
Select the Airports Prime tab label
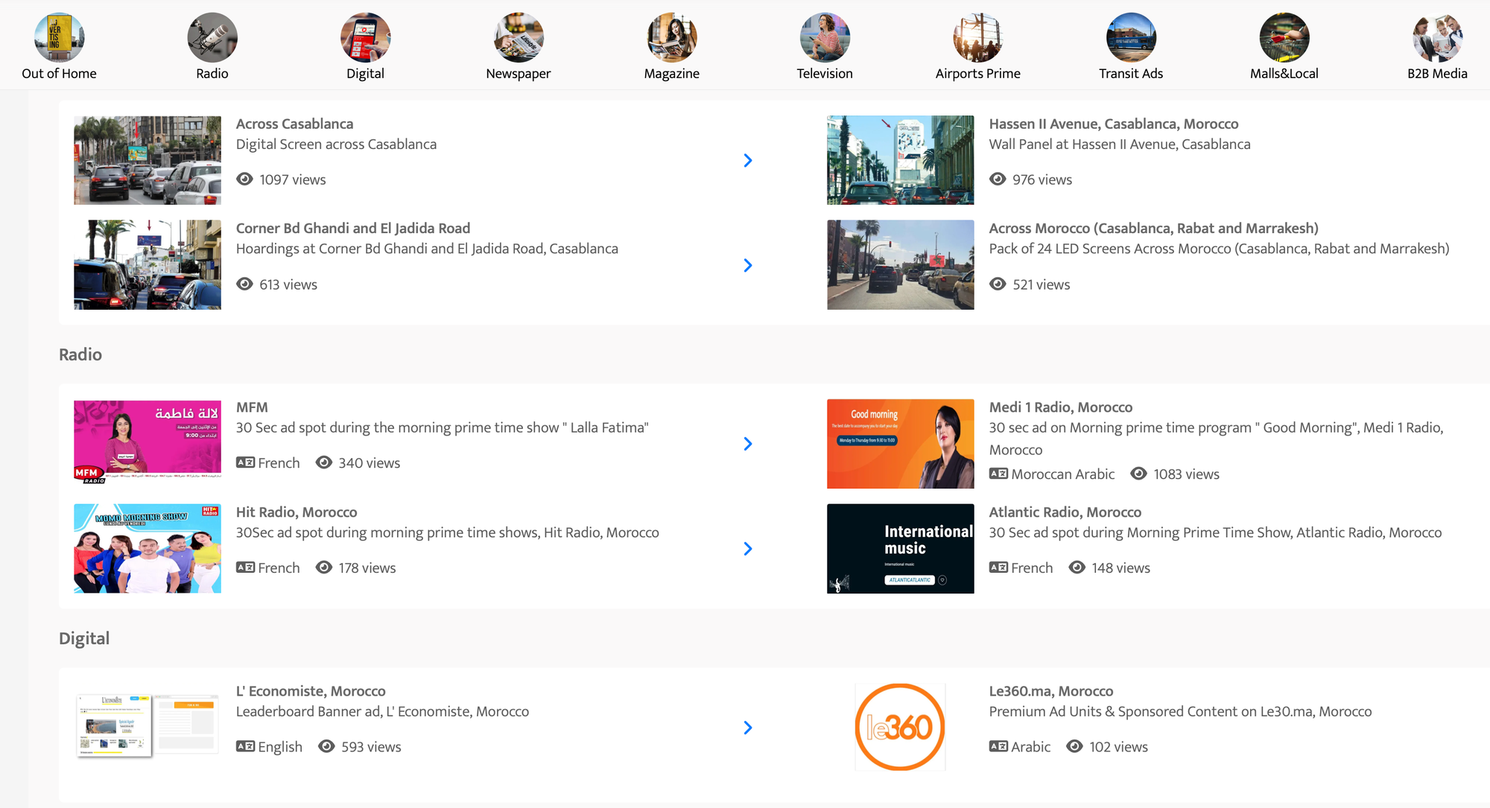point(978,73)
